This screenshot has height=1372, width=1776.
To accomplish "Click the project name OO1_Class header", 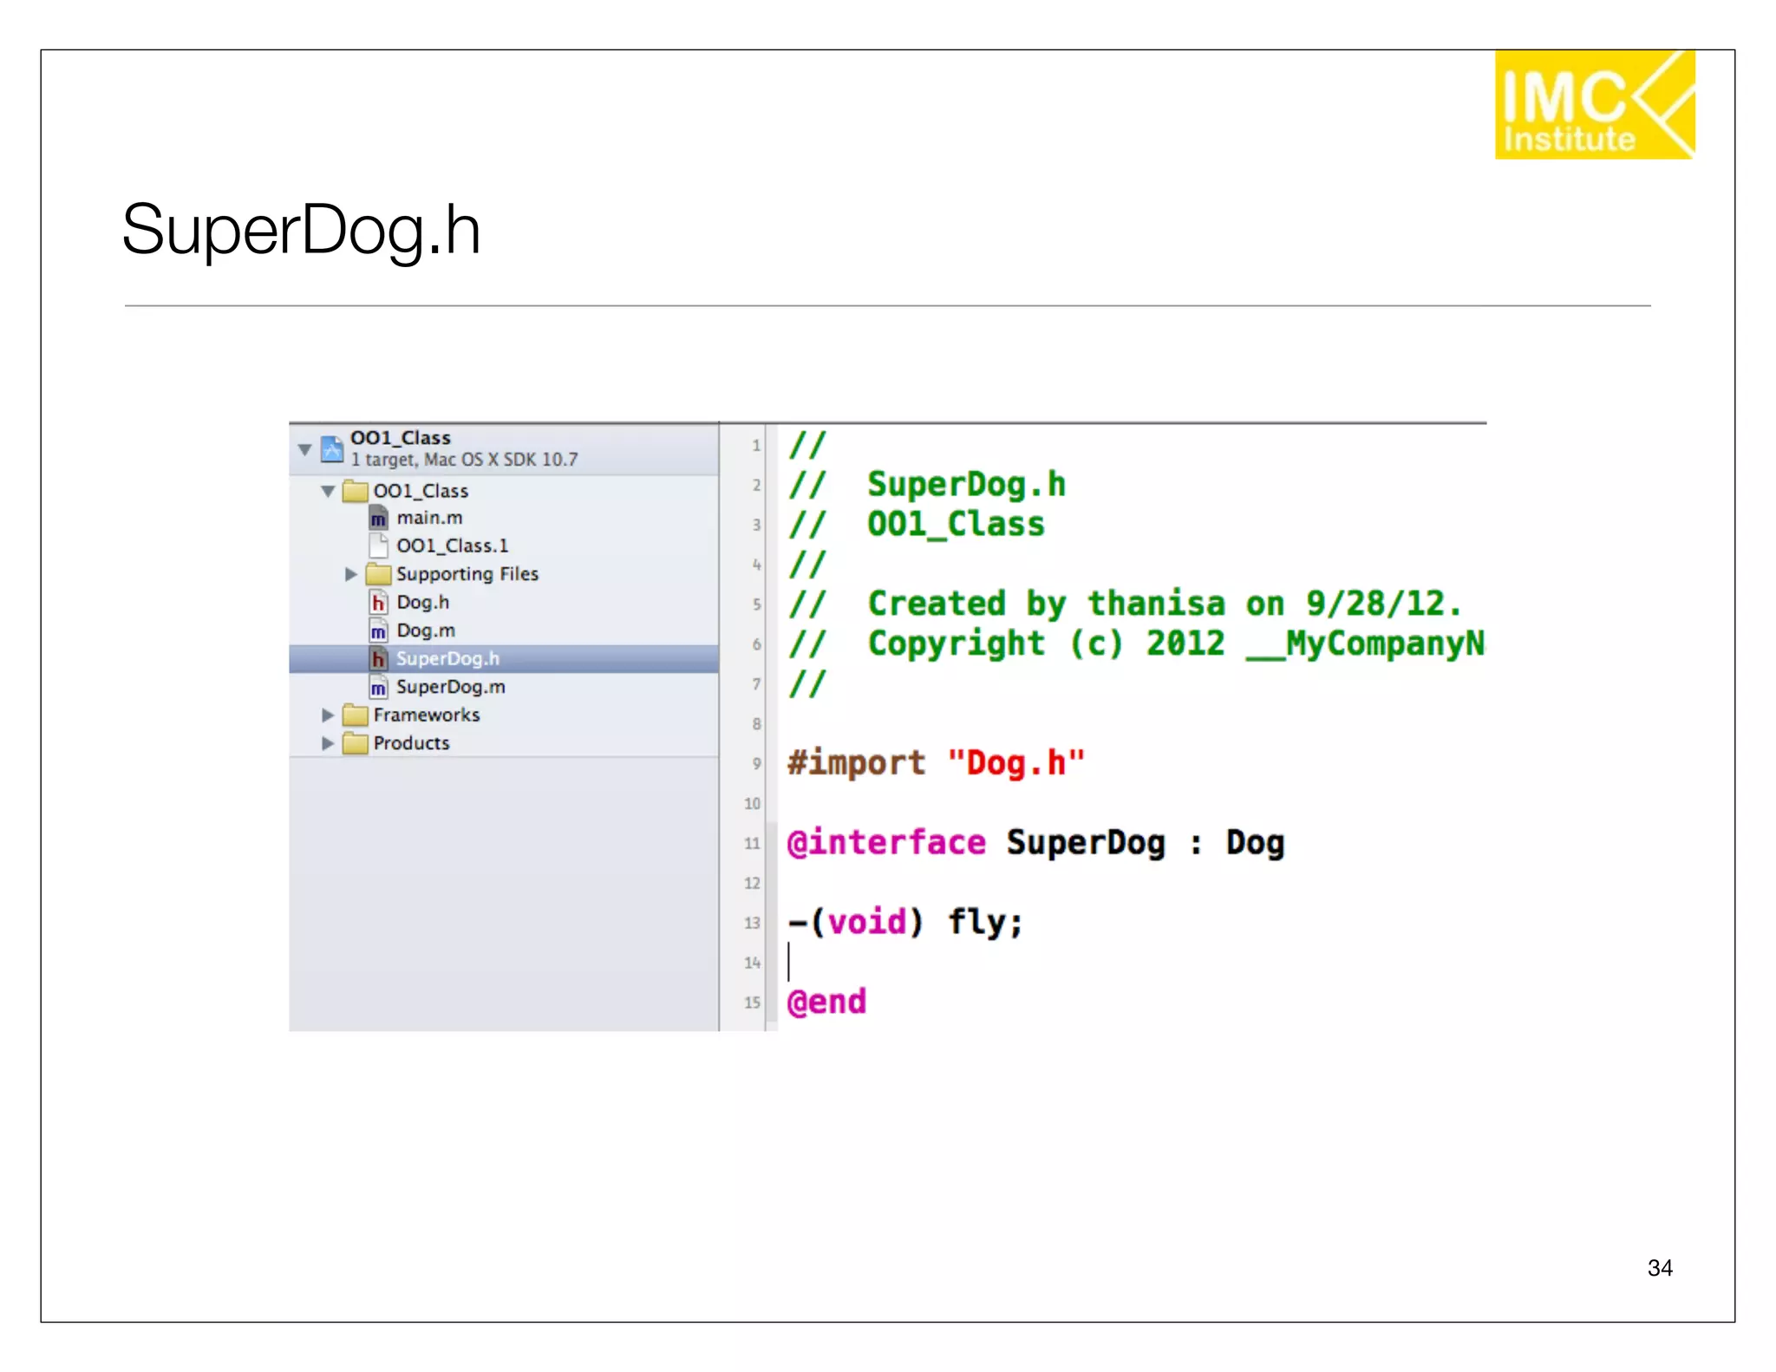I will click(x=401, y=438).
